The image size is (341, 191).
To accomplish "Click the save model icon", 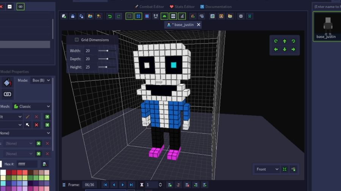I will click(73, 16).
